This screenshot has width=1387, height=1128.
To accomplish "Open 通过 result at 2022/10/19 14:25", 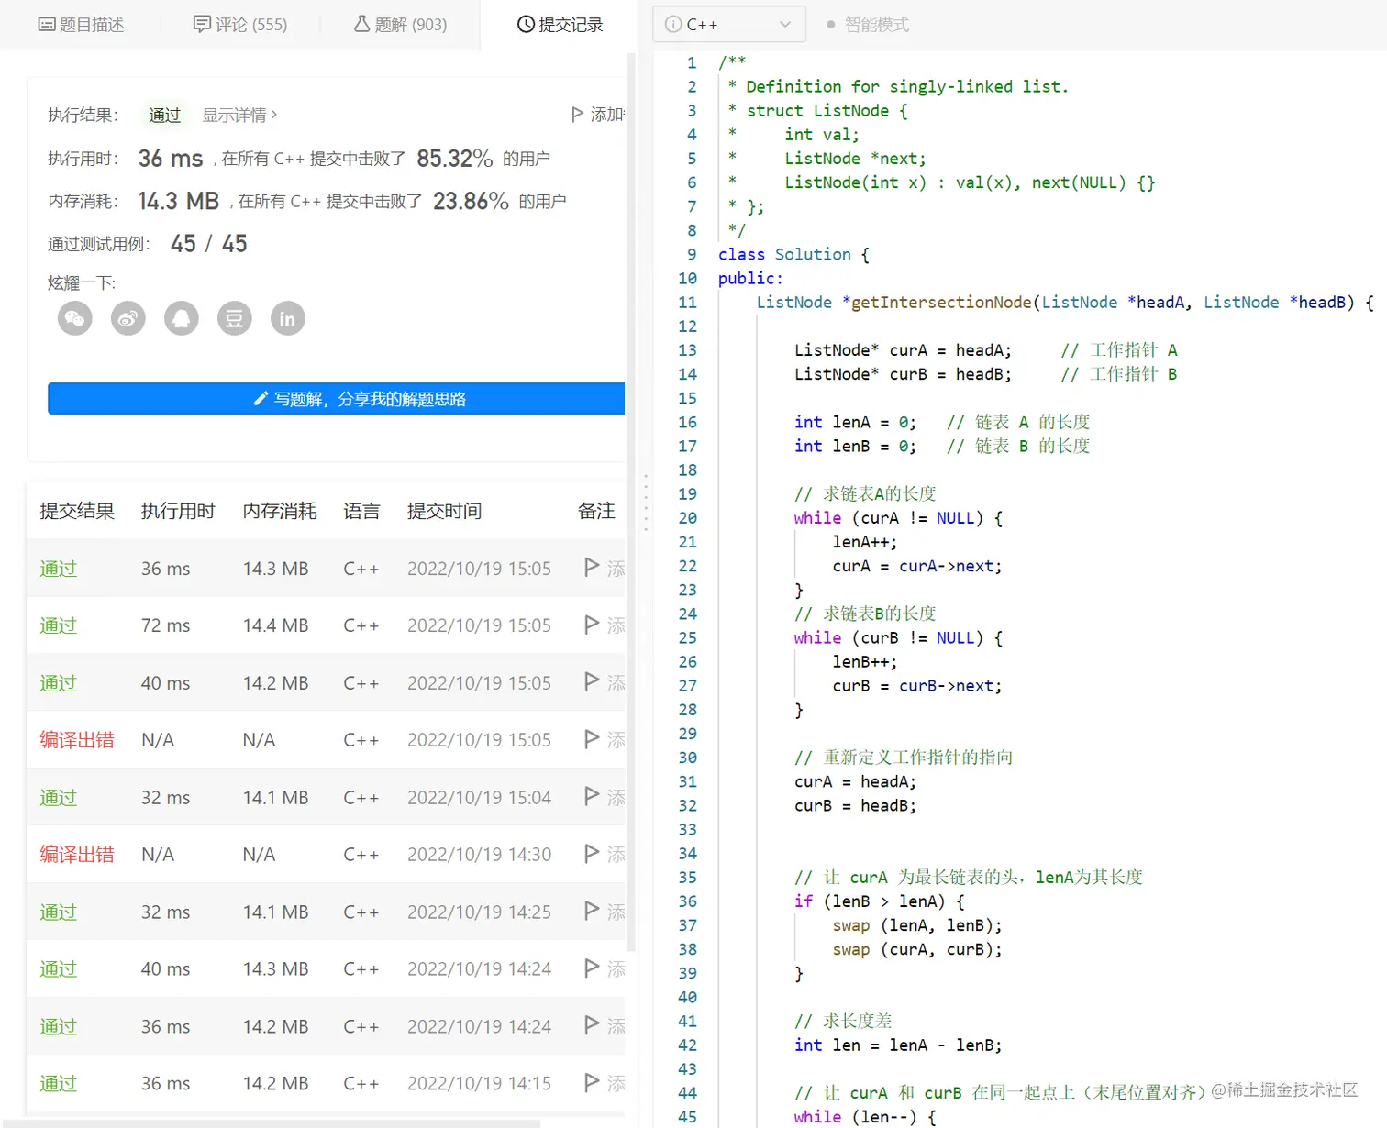I will coord(58,912).
